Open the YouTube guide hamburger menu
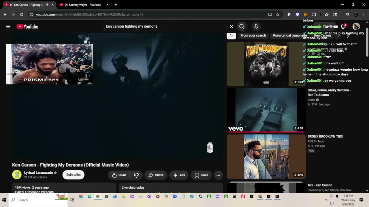The height and width of the screenshot is (207, 369). (8, 26)
